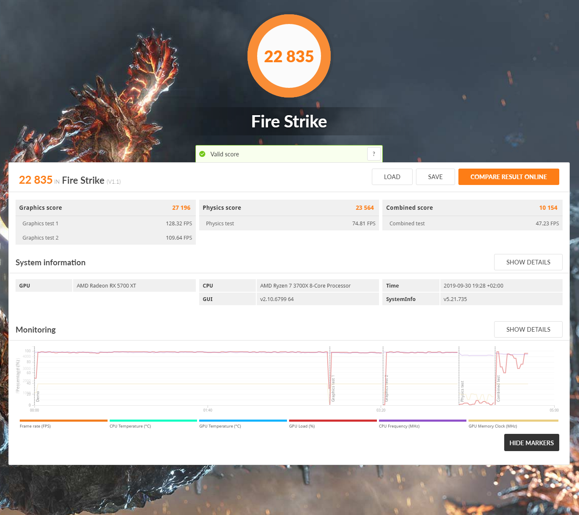Click the Physics score value 23 564

coord(365,208)
